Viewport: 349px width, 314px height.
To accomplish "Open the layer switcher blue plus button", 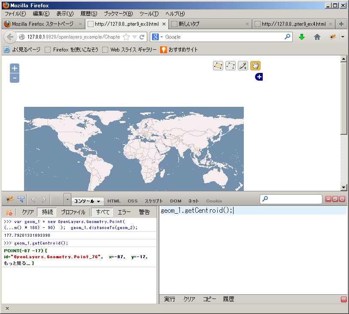I will coord(258,77).
